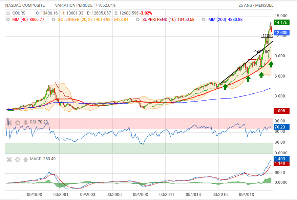This screenshot has width=297, height=200.
Task: Click the 600.0 MACD axis label
Action: (x=280, y=173)
